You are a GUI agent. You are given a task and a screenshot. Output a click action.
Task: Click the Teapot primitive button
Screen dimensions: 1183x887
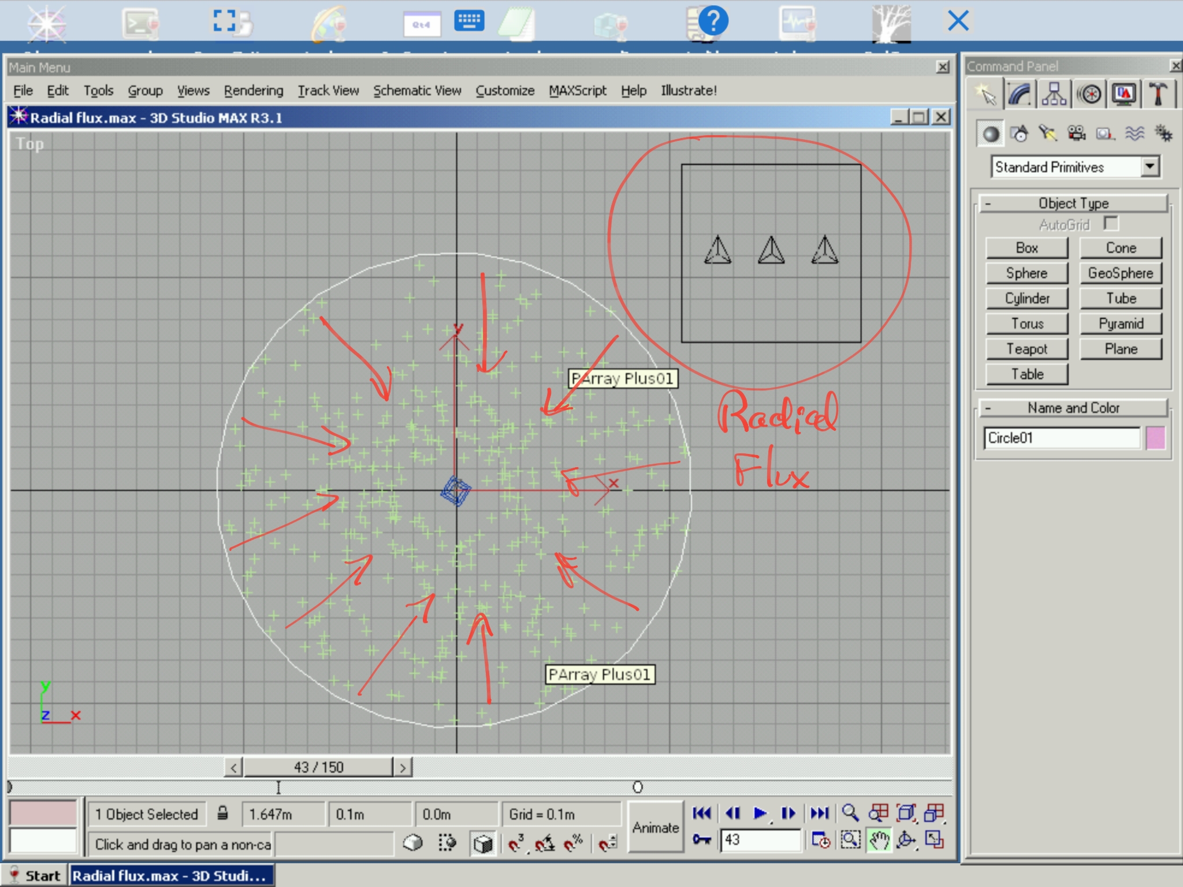[x=1026, y=349]
